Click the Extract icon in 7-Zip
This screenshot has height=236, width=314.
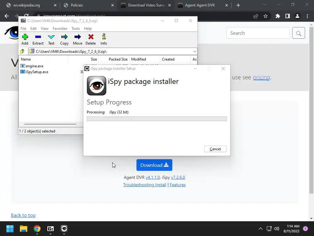[38, 39]
